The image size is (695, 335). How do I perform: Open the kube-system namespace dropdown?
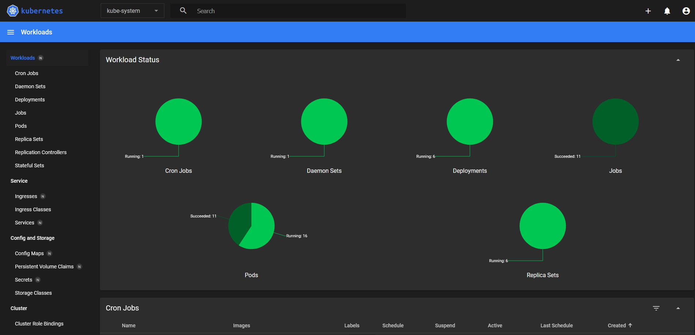(x=132, y=11)
